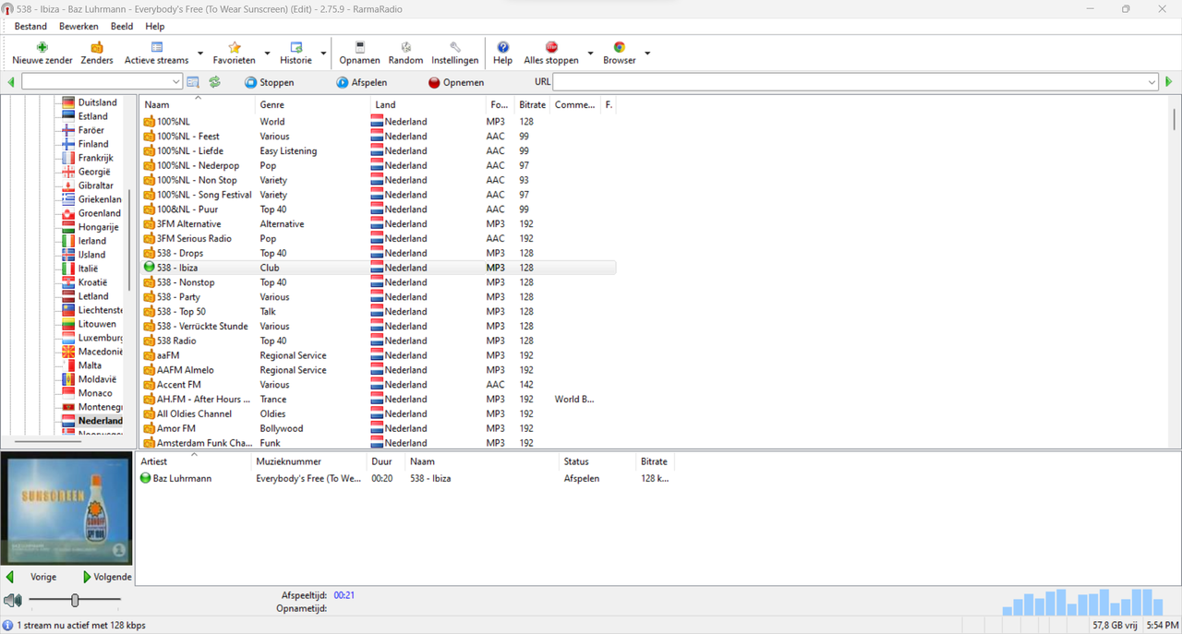Image resolution: width=1182 pixels, height=634 pixels.
Task: Play a Random station
Action: (405, 54)
